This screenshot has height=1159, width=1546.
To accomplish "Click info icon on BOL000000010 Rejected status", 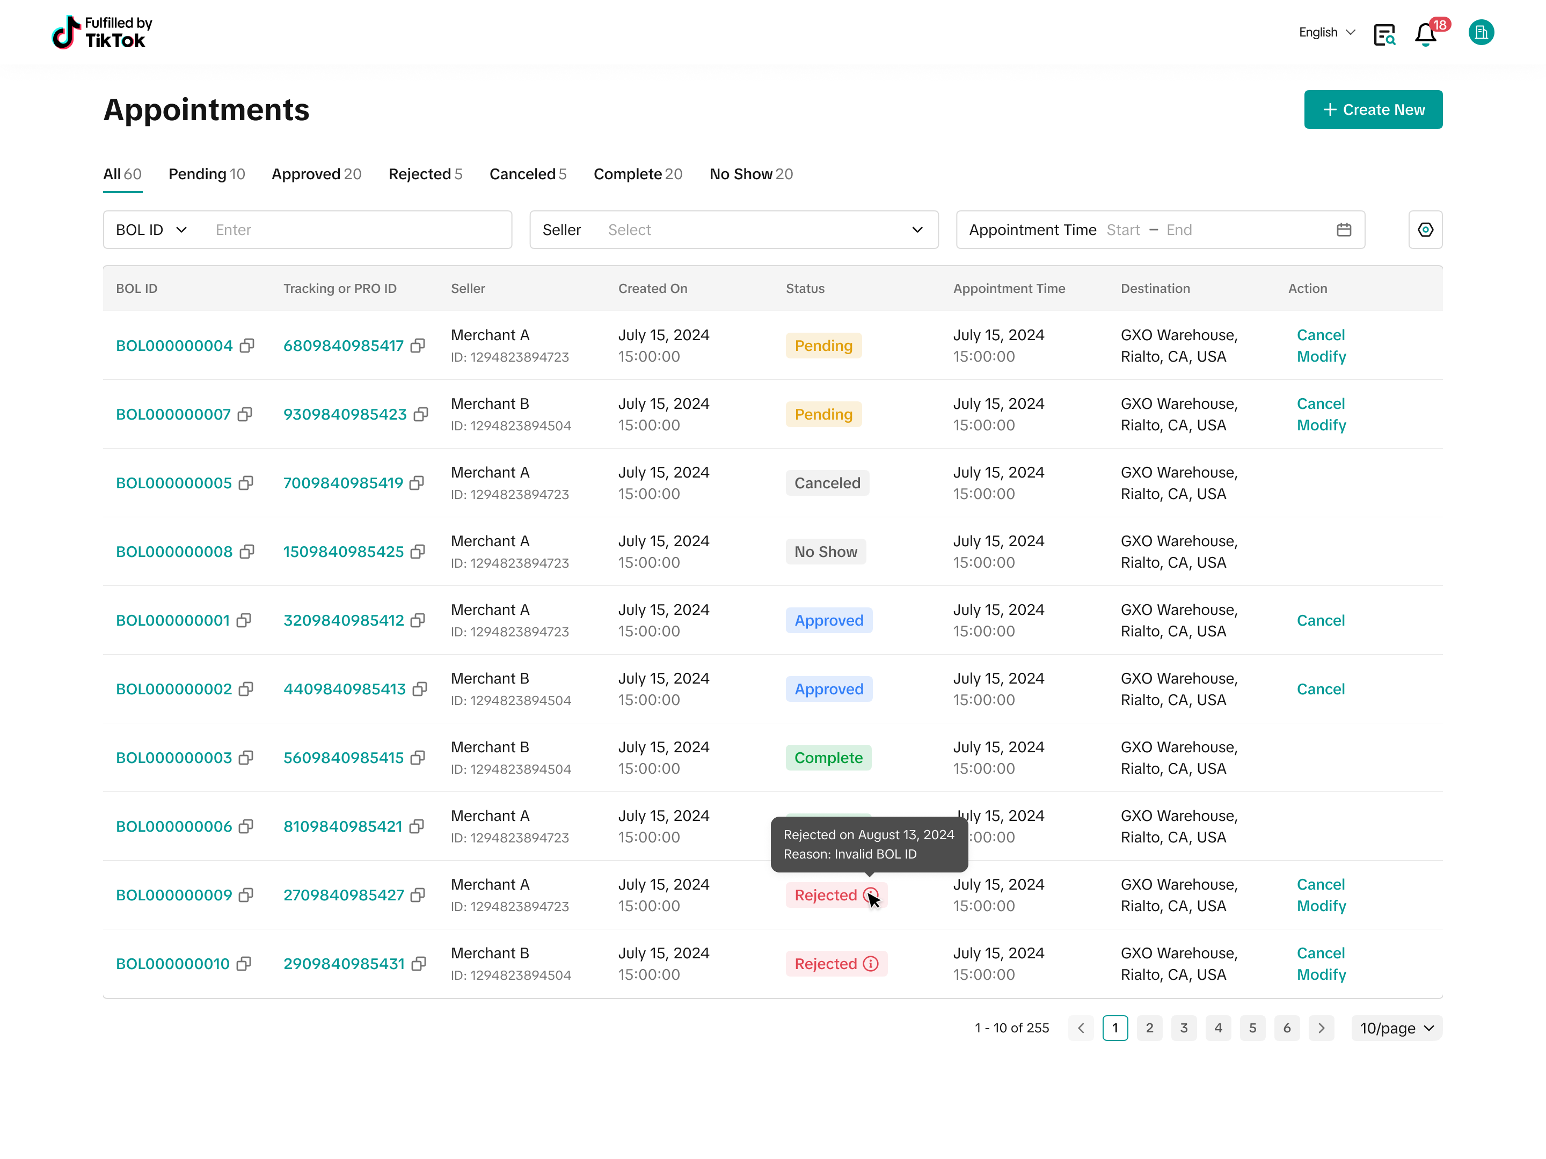I will tap(870, 964).
